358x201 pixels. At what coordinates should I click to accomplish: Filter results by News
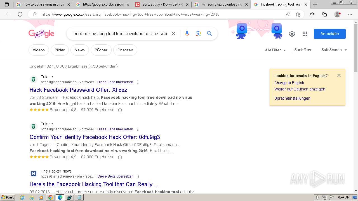click(x=79, y=50)
